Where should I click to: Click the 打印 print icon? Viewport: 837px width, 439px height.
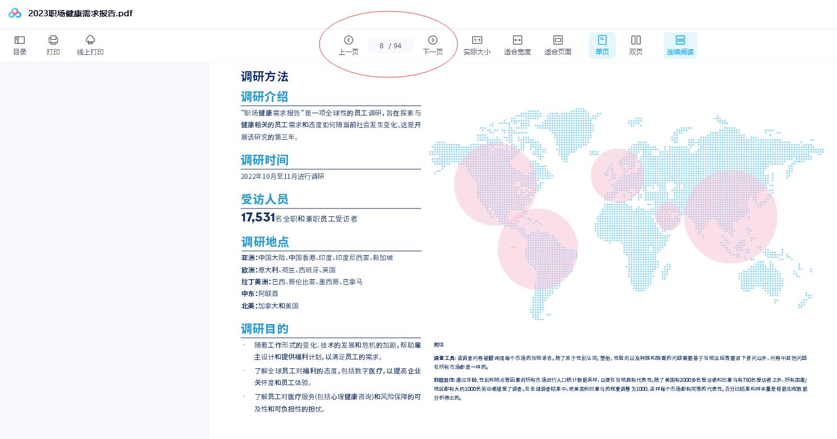(53, 45)
